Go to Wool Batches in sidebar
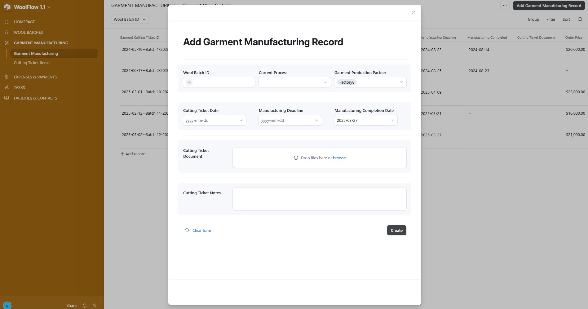588x309 pixels. pyautogui.click(x=28, y=32)
